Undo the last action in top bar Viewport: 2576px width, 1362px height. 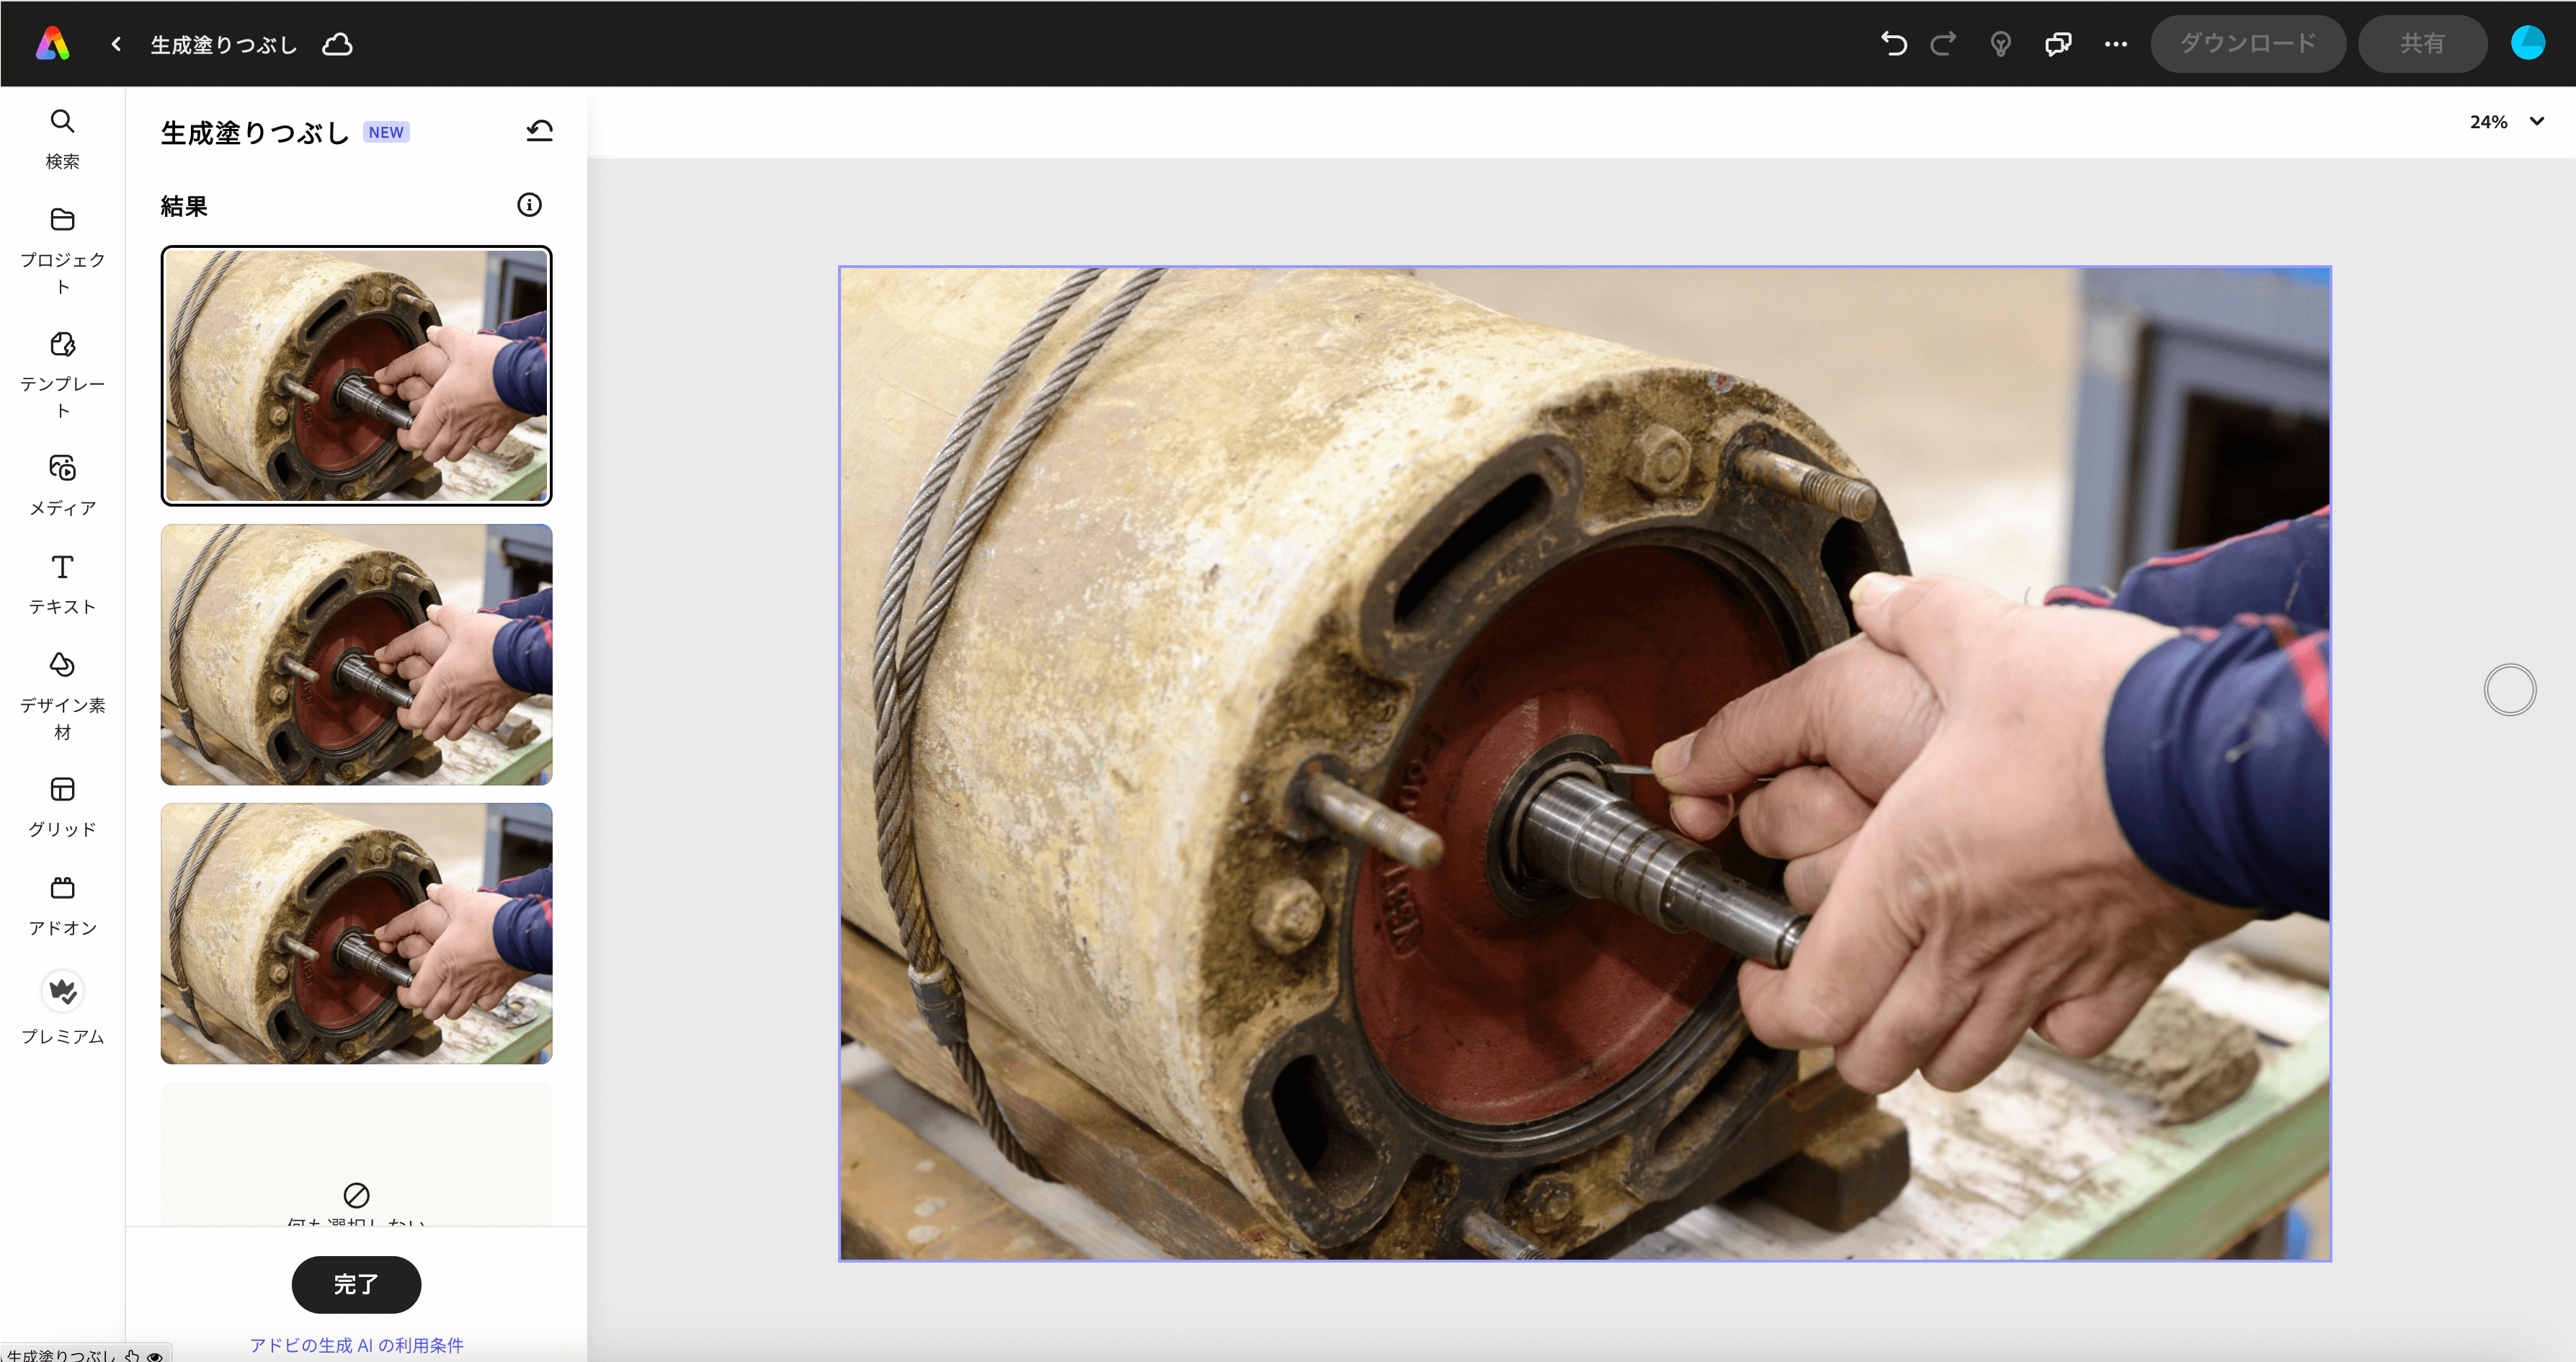pos(1893,44)
